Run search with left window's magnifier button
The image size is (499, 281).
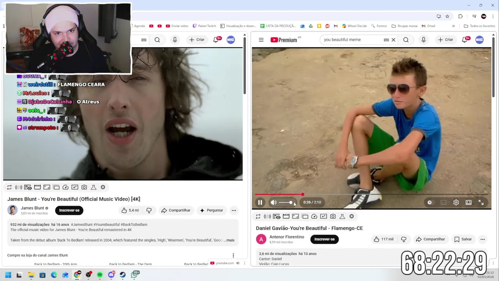157,40
